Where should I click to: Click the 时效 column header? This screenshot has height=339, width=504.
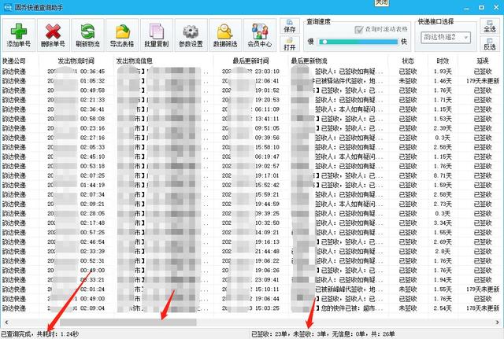tap(443, 61)
